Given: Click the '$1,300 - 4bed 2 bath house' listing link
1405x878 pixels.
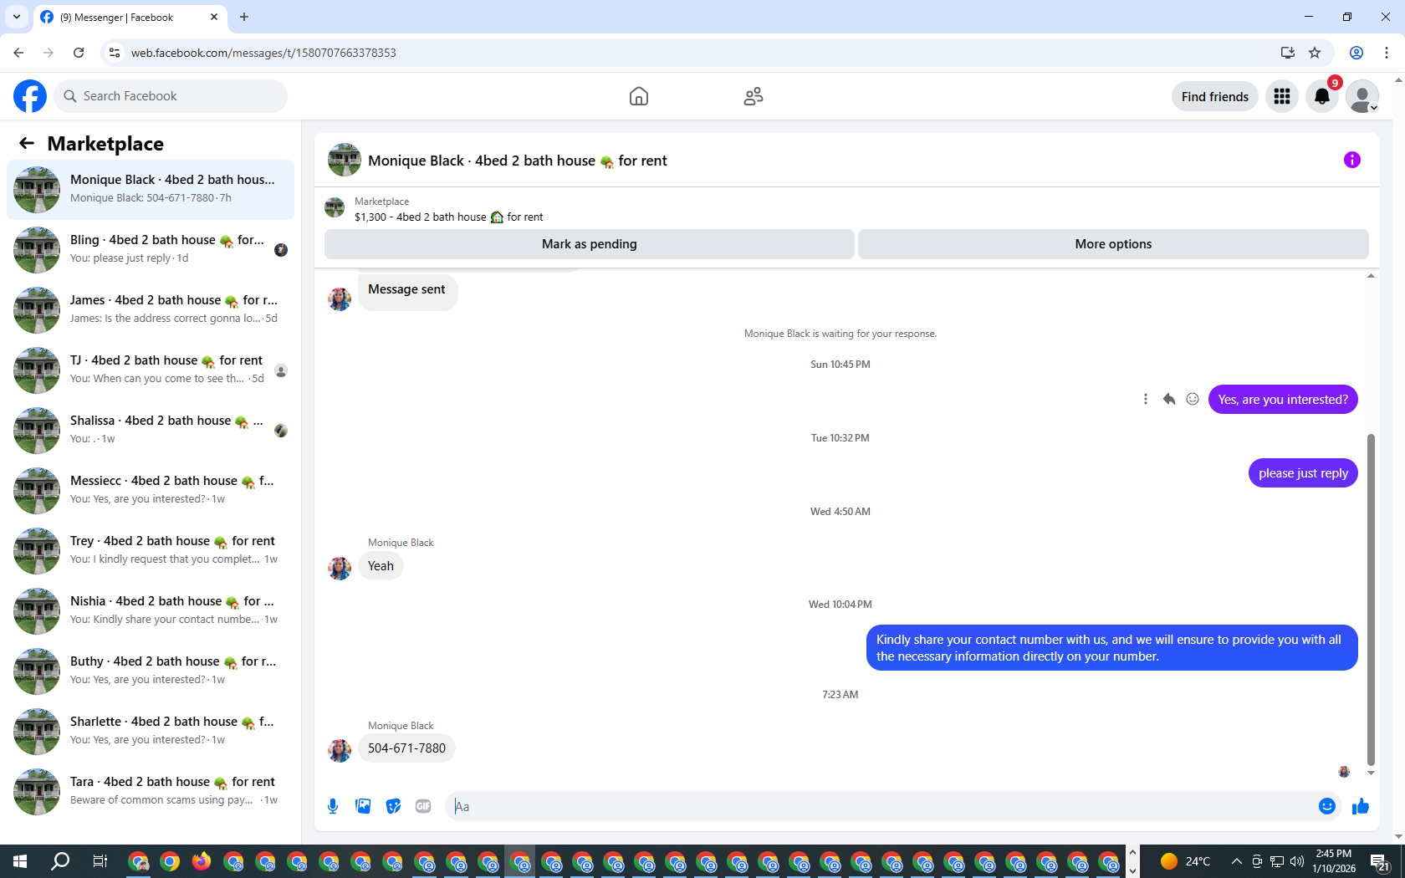Looking at the screenshot, I should point(448,217).
